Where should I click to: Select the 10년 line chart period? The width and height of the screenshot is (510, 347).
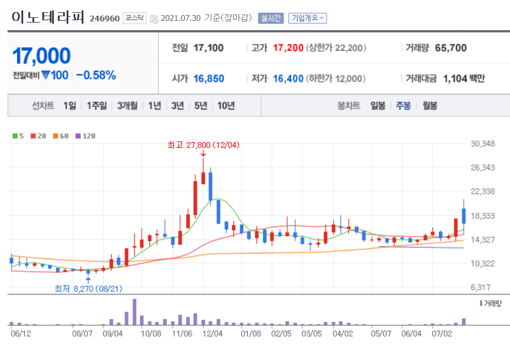[226, 106]
